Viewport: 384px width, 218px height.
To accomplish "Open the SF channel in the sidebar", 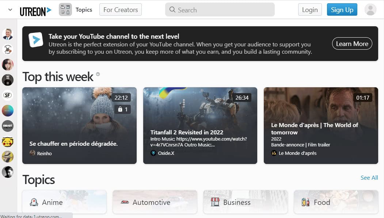I will pyautogui.click(x=8, y=95).
